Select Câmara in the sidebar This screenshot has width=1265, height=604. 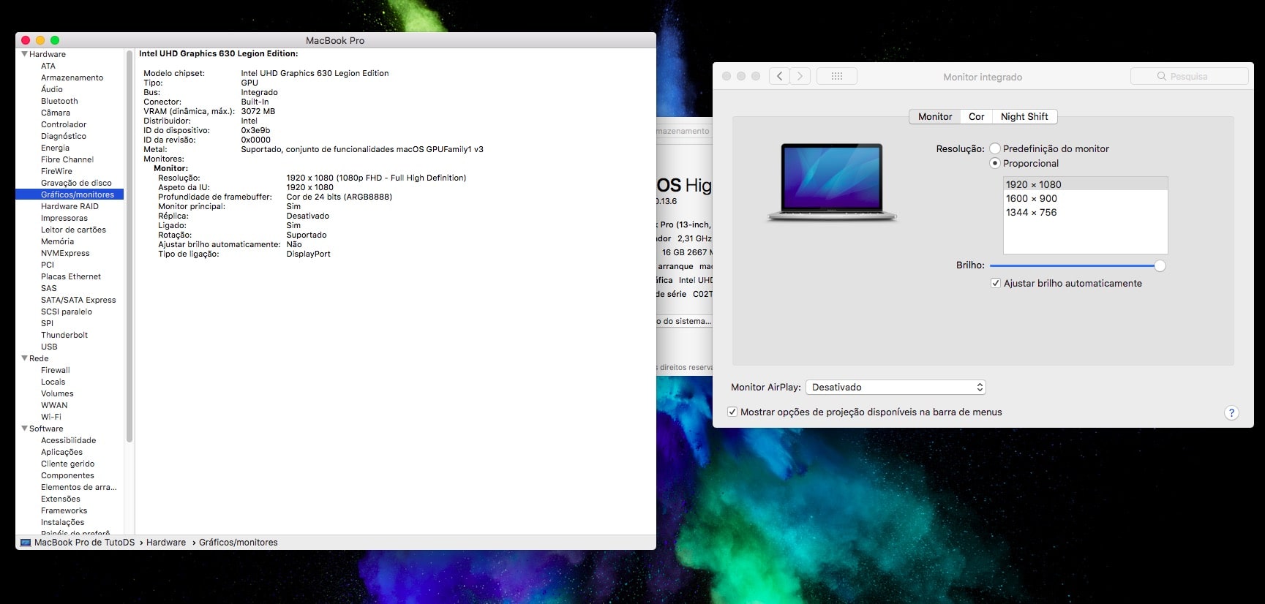(x=56, y=113)
